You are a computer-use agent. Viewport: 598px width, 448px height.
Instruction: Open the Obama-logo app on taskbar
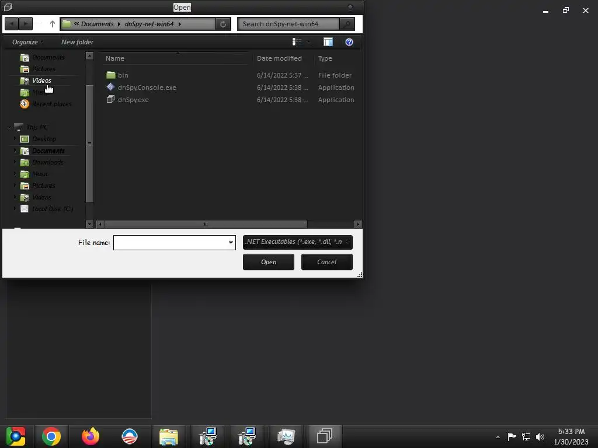(x=129, y=436)
